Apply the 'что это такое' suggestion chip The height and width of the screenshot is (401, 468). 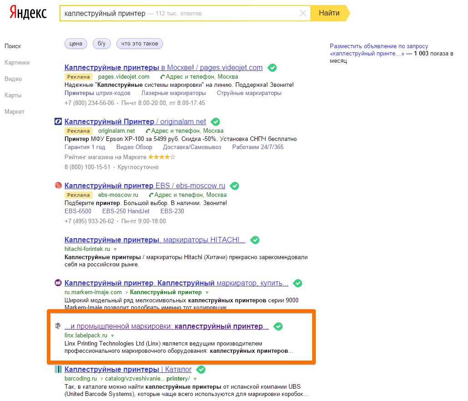pos(139,44)
